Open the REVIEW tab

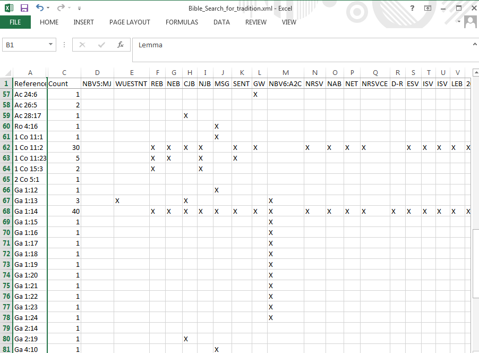[255, 22]
